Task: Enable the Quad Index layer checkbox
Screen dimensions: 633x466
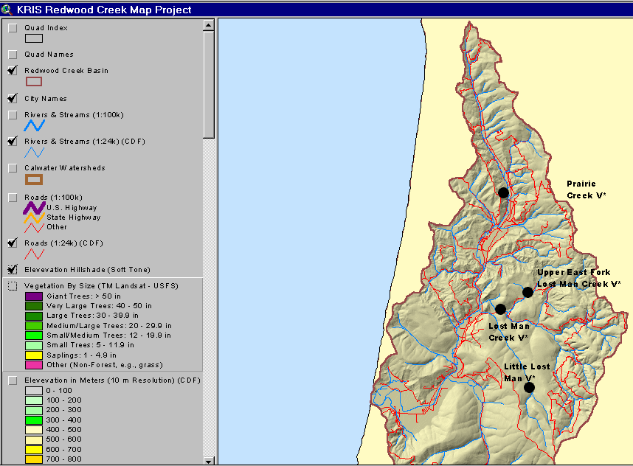Action: pyautogui.click(x=13, y=28)
